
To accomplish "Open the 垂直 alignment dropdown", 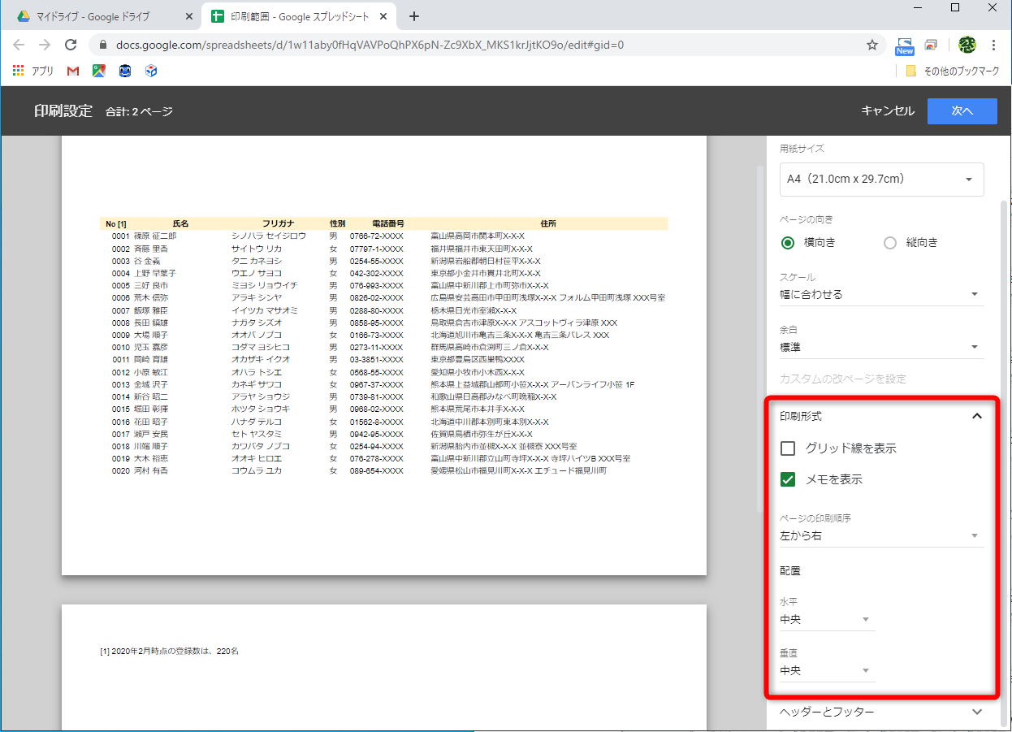I will (x=827, y=670).
